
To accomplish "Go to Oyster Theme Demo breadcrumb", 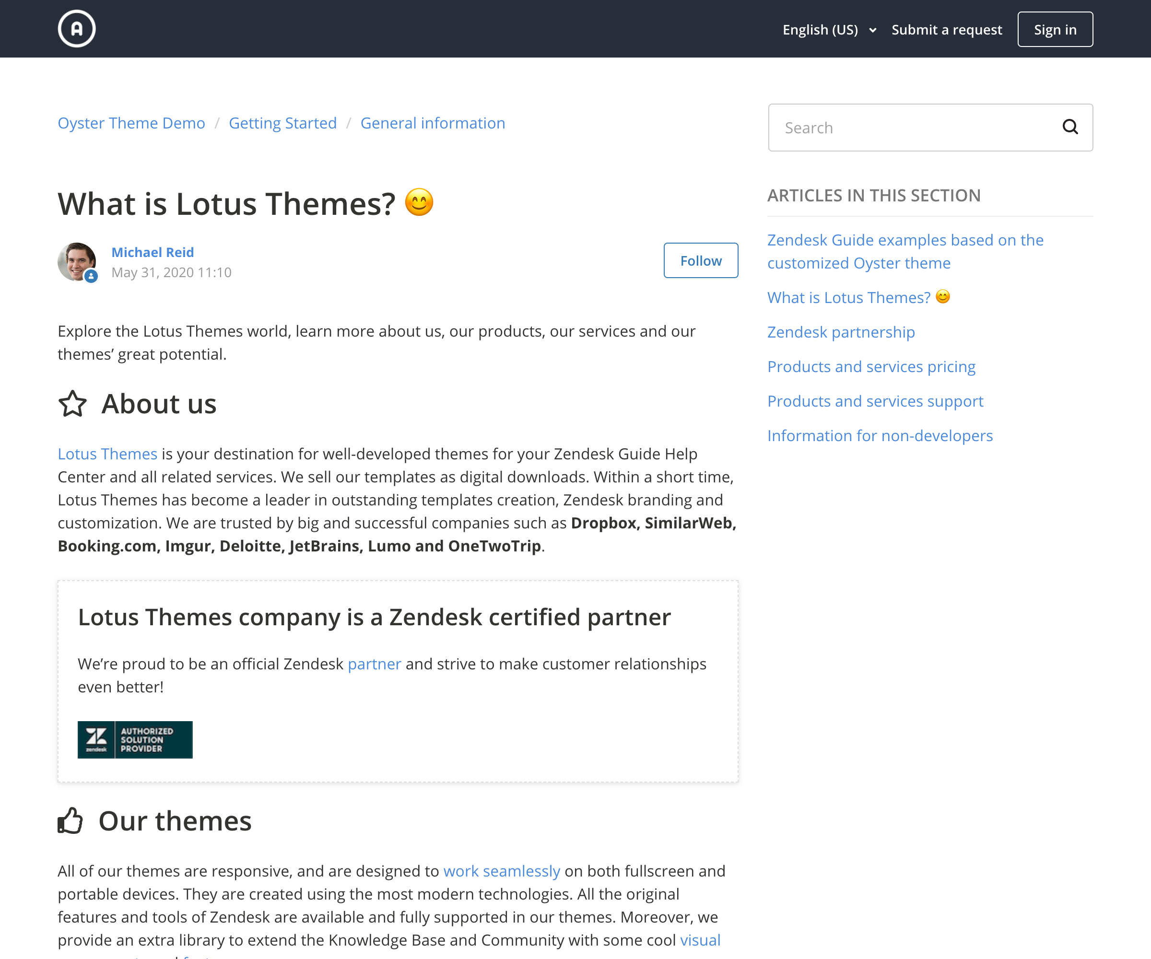I will (x=131, y=123).
